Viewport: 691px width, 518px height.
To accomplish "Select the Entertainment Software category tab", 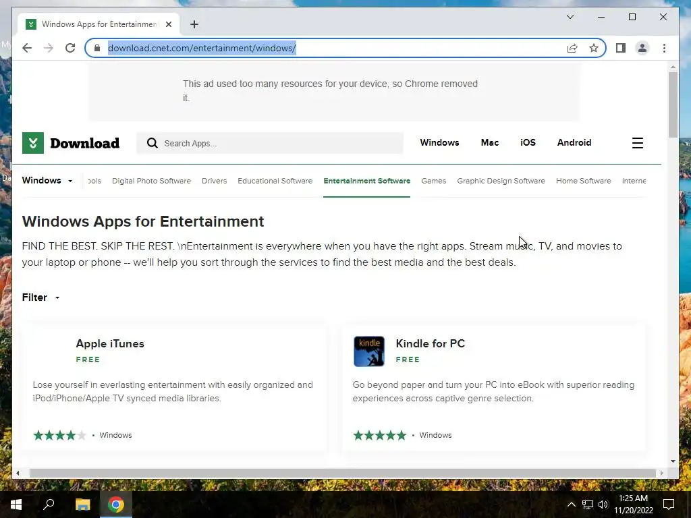I will click(x=366, y=181).
